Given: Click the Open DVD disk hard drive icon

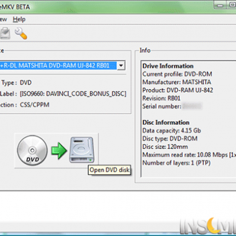Looking at the screenshot, I should tap(82, 150).
